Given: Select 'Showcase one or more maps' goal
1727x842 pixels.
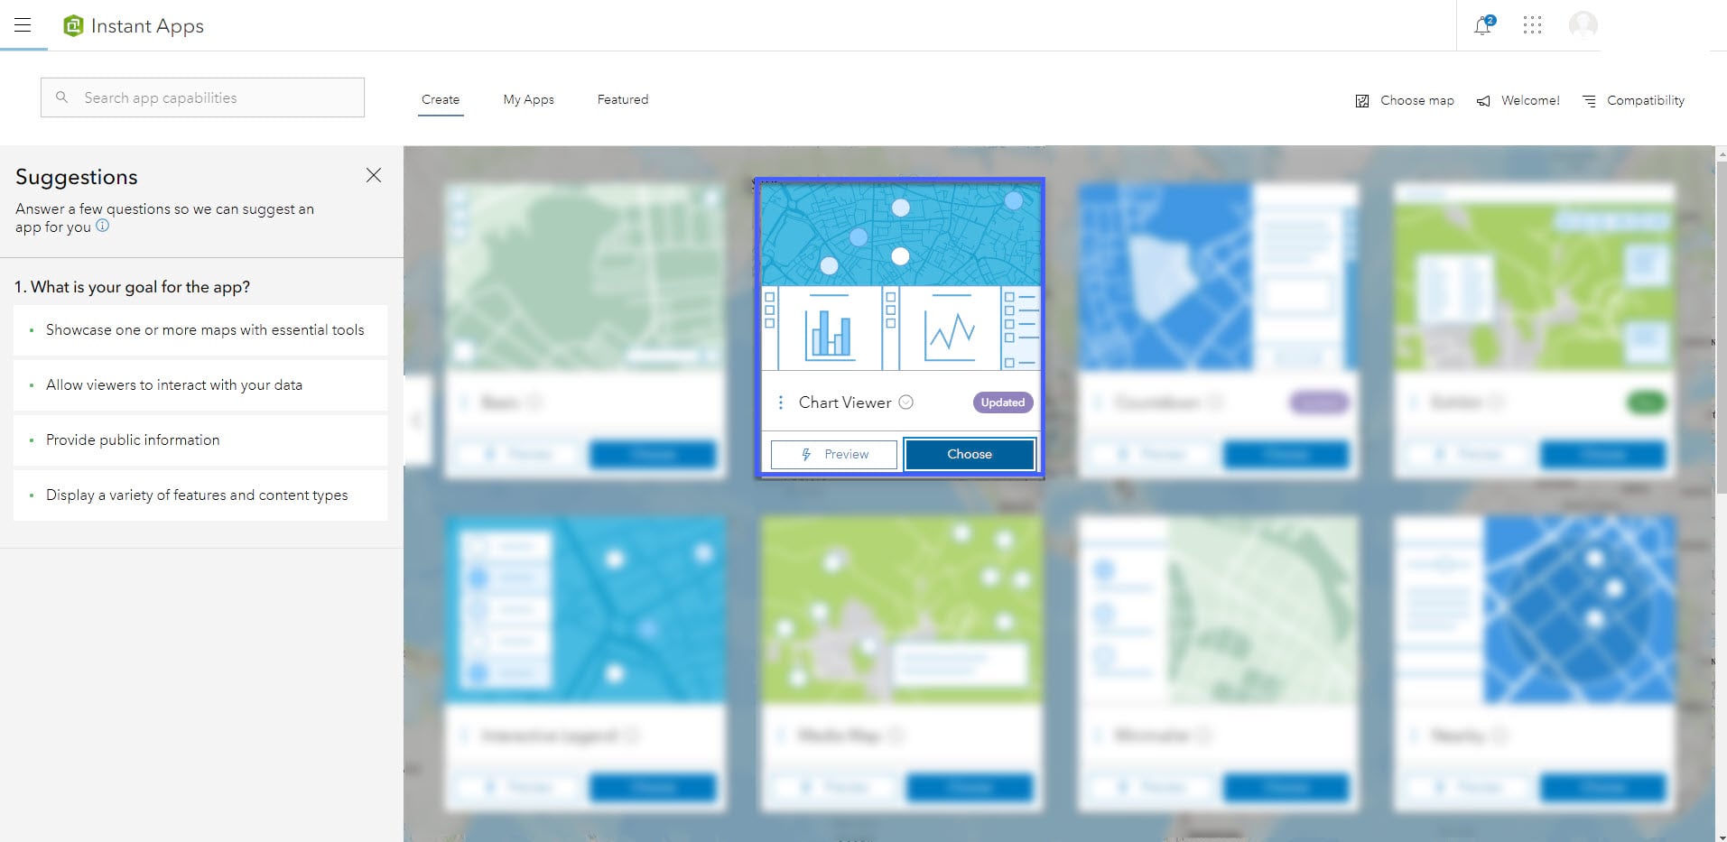Looking at the screenshot, I should click(x=200, y=330).
